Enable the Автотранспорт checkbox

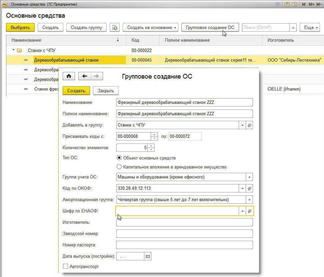point(66,266)
